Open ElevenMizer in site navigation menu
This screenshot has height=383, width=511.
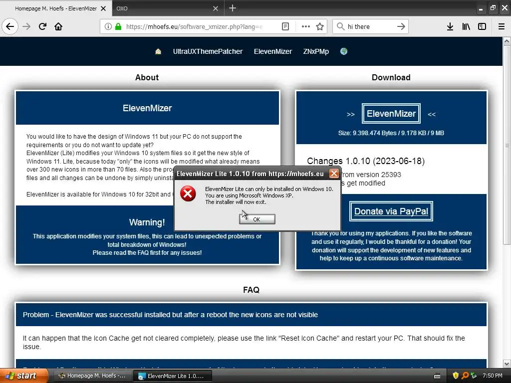pos(273,51)
